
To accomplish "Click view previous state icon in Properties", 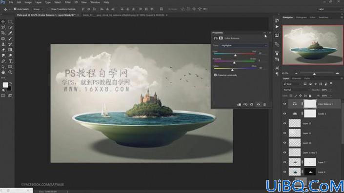I will [245, 105].
